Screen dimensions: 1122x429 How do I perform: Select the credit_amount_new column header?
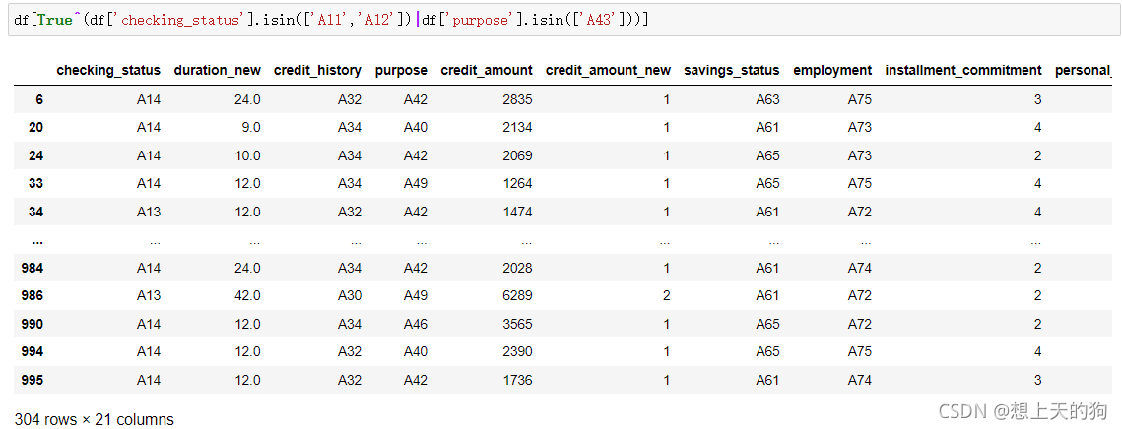point(608,70)
